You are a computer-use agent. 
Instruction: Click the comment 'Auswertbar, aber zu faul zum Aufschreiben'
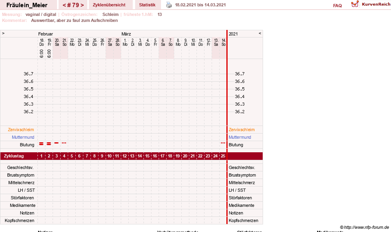tap(74, 20)
